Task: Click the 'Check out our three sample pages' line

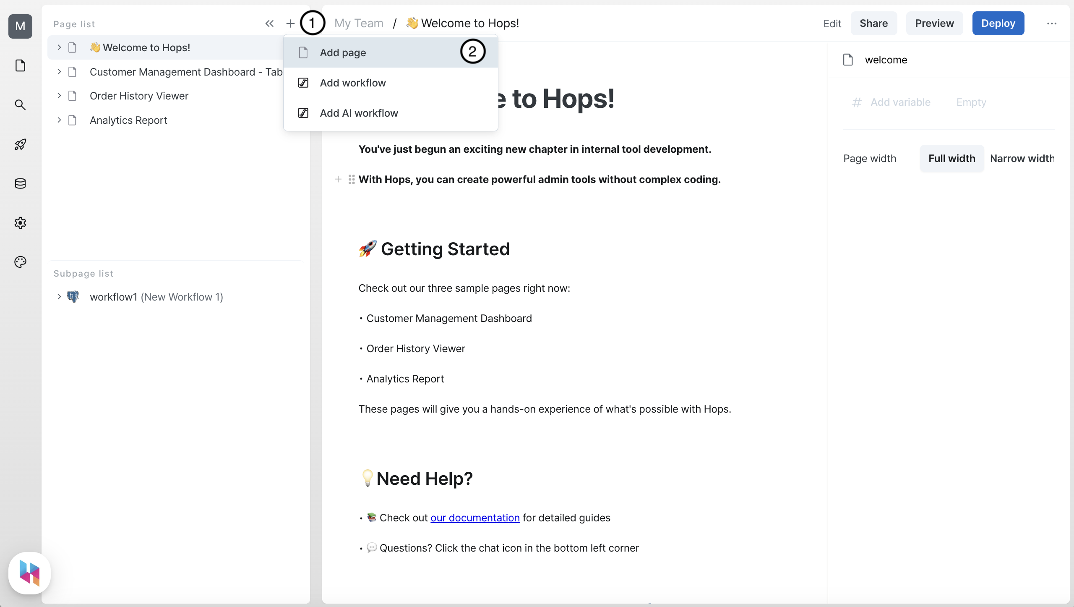Action: click(x=464, y=288)
